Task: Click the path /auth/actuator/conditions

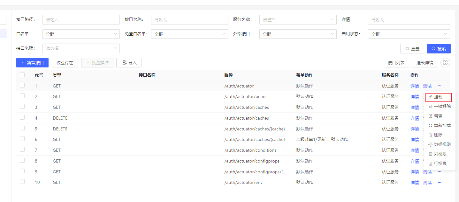Action: (x=250, y=150)
